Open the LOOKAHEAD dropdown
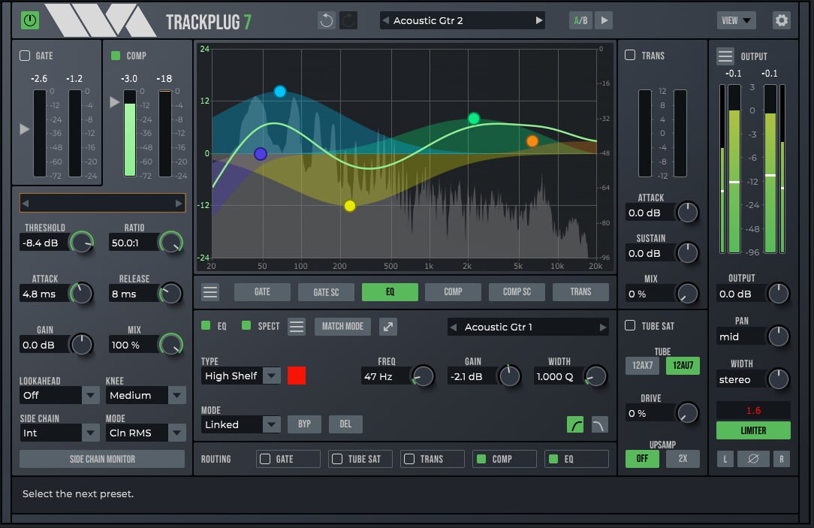This screenshot has height=528, width=814. [59, 395]
